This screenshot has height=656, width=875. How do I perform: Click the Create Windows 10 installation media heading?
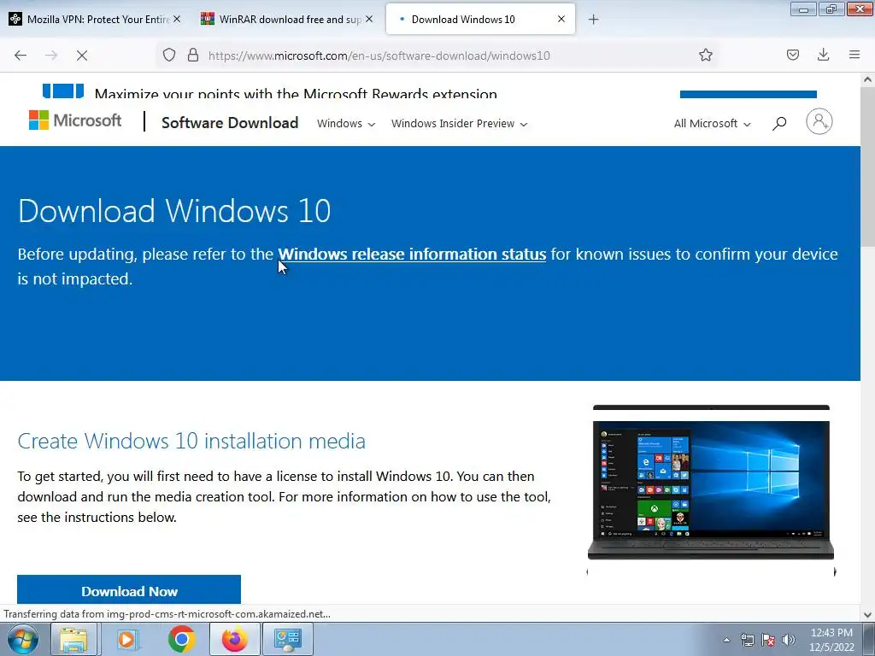point(191,441)
